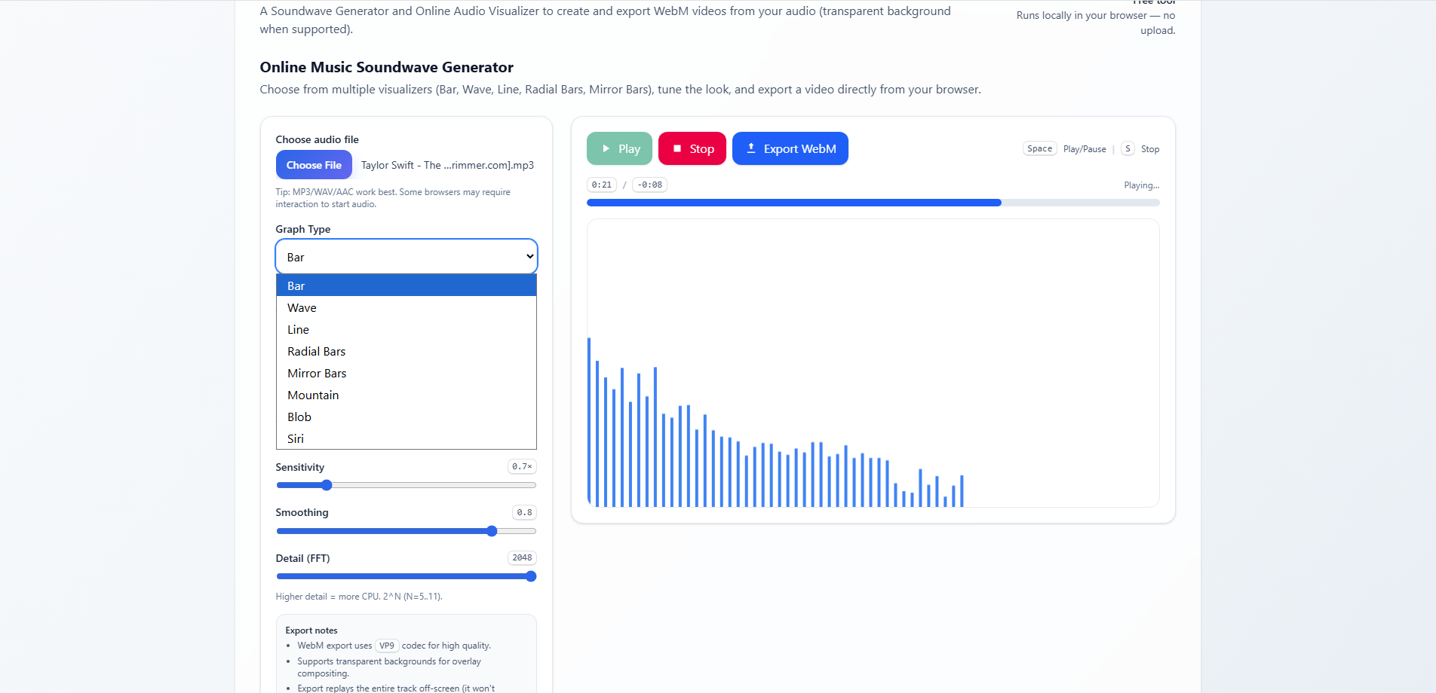This screenshot has height=693, width=1436.
Task: Click the Choose File button
Action: pos(314,165)
